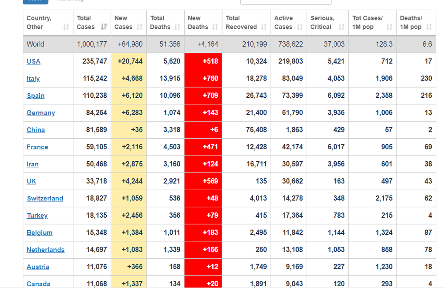Sort by Deaths/1M pop arrows
Screen dimensions: 445x288
pyautogui.click(x=429, y=27)
